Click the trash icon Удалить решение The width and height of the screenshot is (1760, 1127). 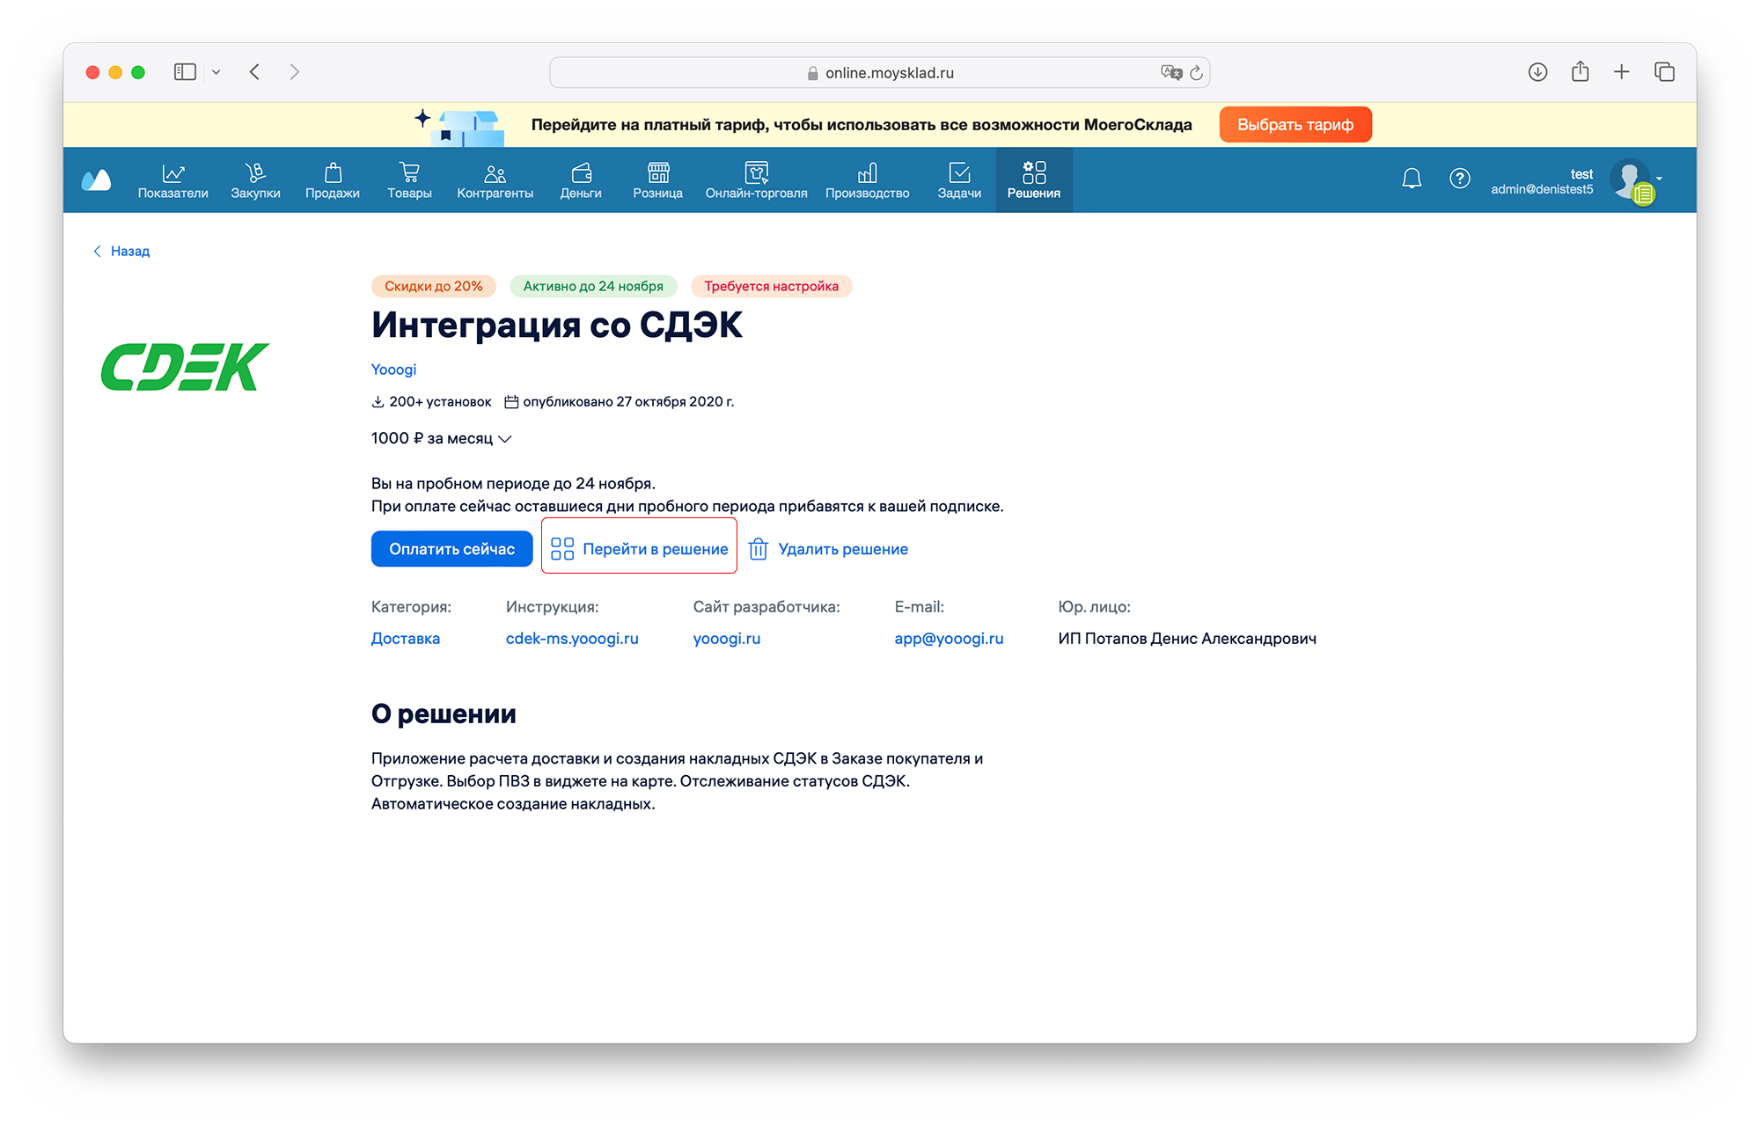click(758, 549)
